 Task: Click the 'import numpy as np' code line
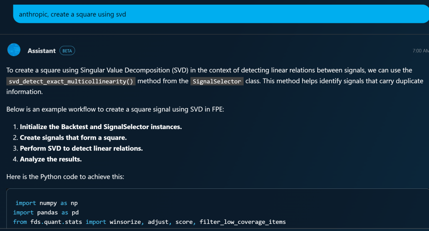[x=47, y=203]
